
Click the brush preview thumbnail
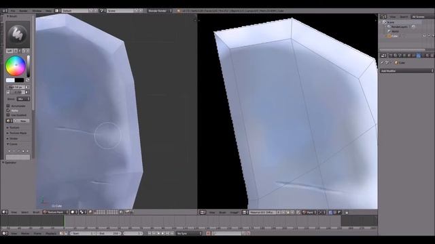pos(18,35)
